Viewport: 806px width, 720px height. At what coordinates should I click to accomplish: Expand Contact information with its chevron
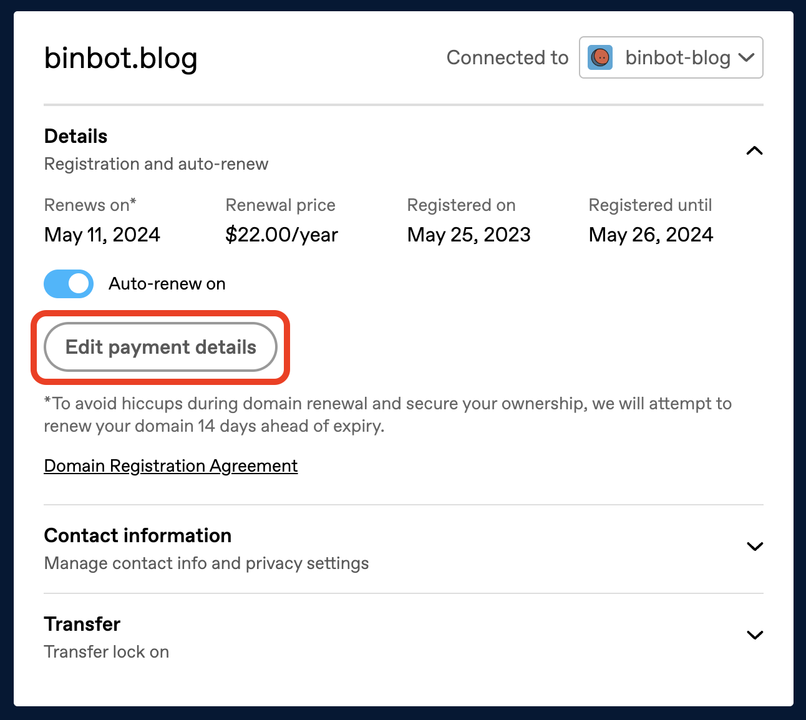coord(754,547)
